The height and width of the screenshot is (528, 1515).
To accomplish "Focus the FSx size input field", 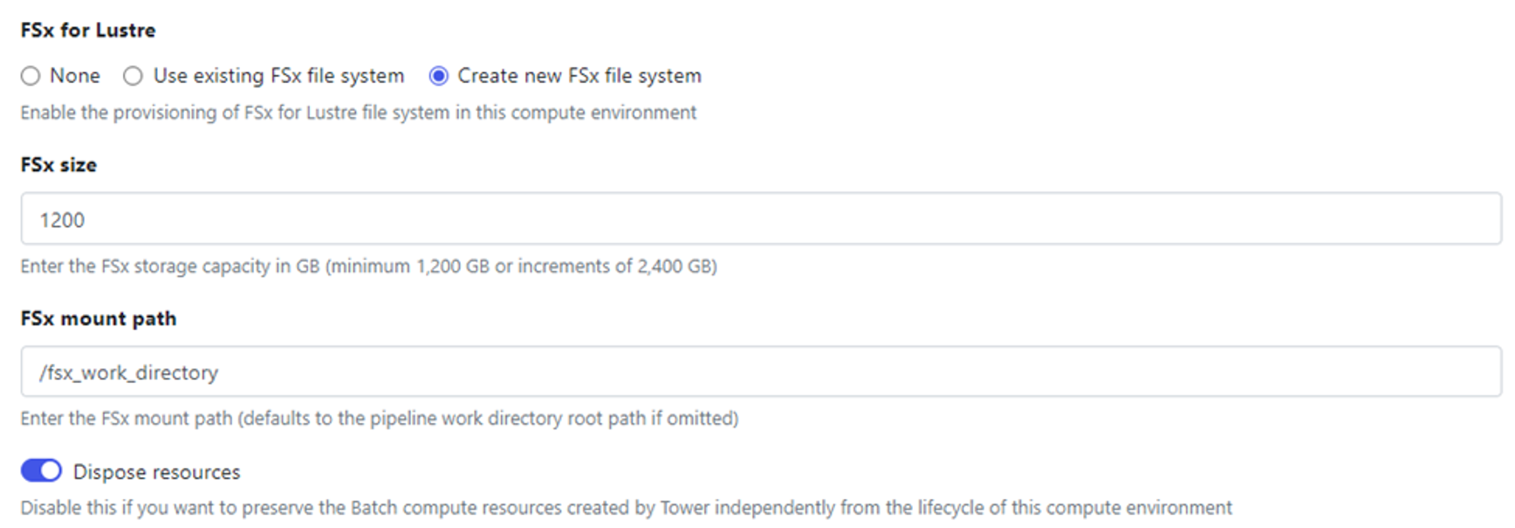I will point(761,219).
